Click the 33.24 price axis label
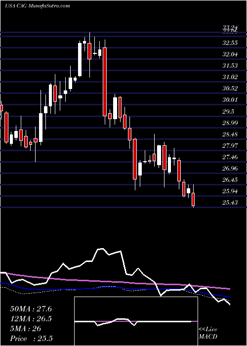The height and width of the screenshot is (346, 247). (230, 28)
